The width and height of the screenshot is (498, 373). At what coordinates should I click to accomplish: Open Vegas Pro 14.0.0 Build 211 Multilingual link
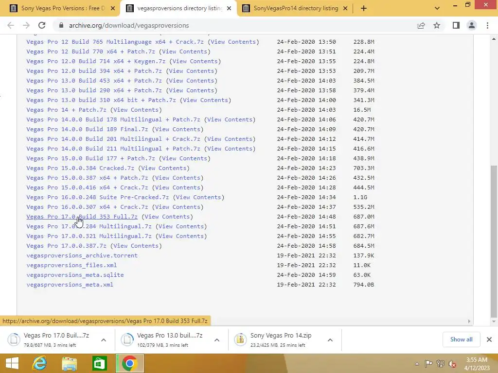click(x=113, y=149)
